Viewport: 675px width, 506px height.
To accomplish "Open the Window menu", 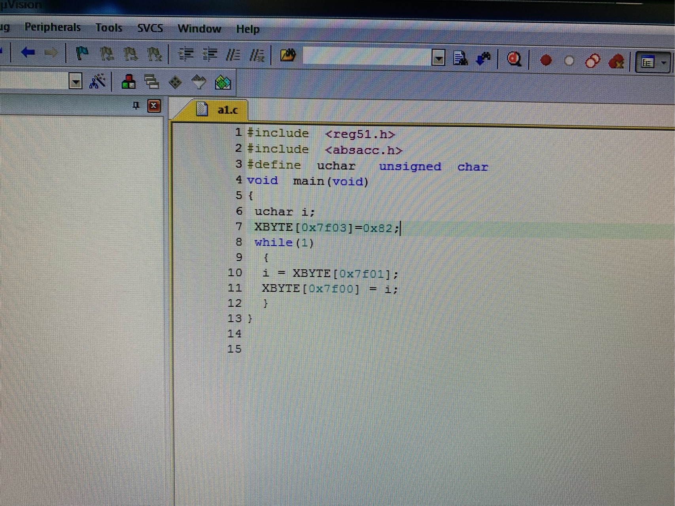I will click(x=199, y=28).
